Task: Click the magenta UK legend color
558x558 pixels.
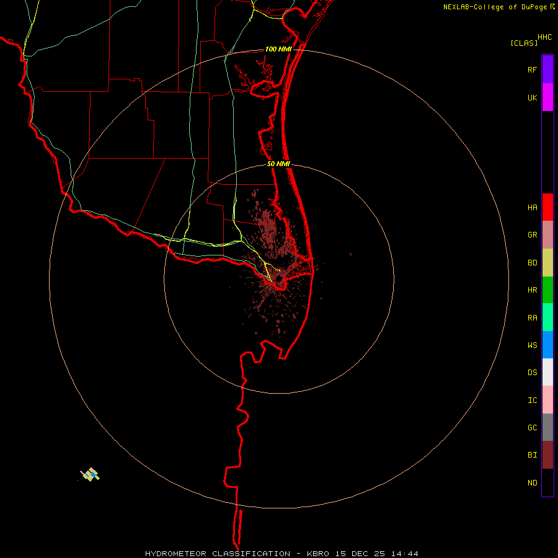Action: pos(547,97)
